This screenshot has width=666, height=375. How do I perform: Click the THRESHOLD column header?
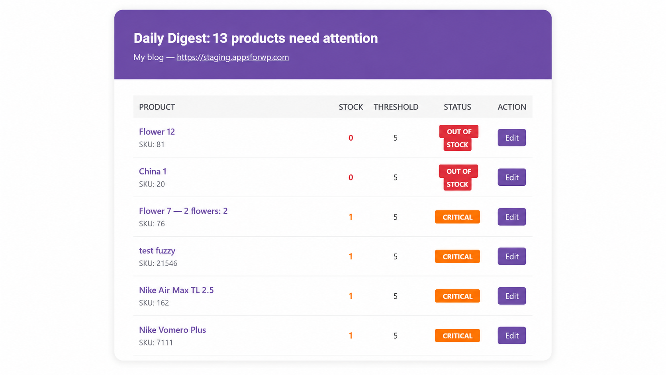pos(396,107)
